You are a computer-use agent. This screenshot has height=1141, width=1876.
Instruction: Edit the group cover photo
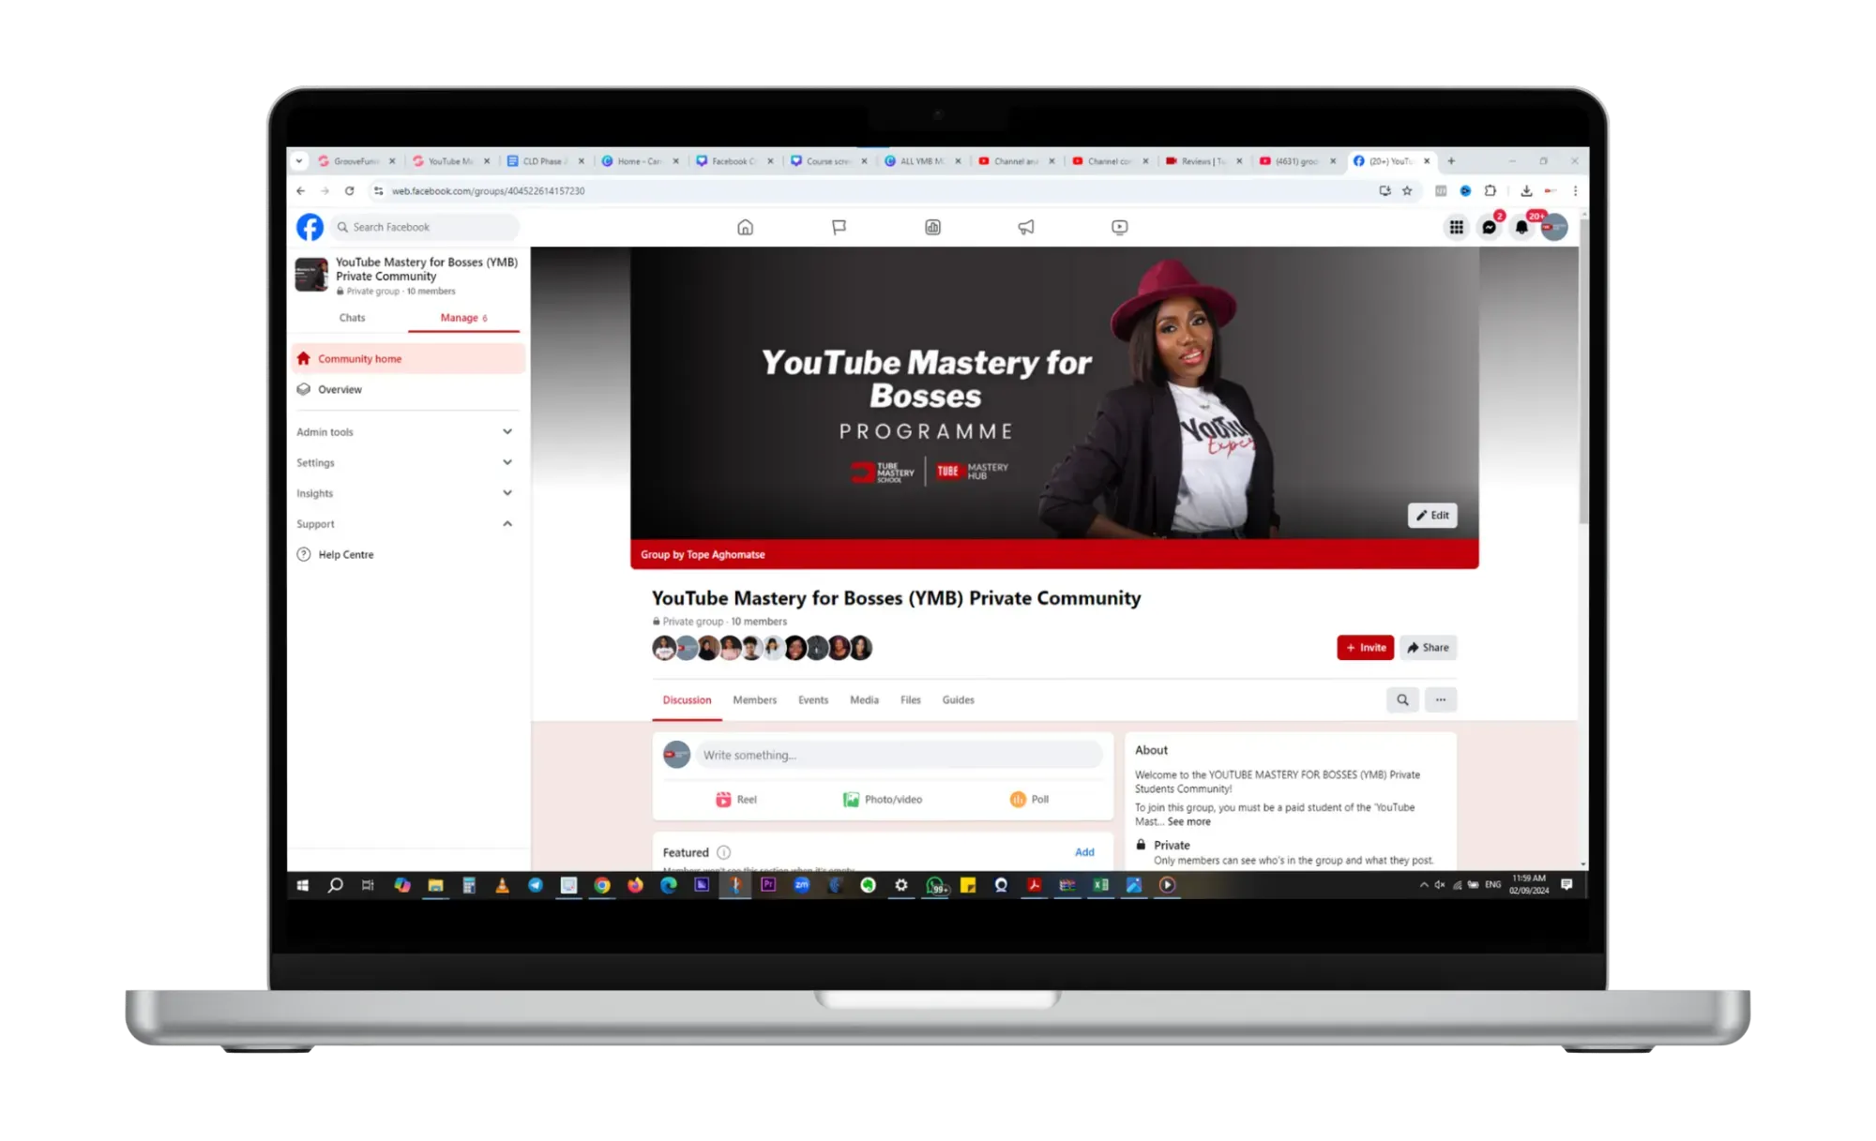1432,515
